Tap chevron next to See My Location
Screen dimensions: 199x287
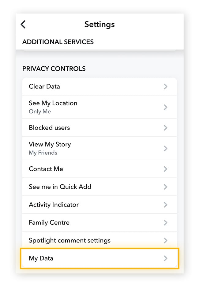point(166,107)
